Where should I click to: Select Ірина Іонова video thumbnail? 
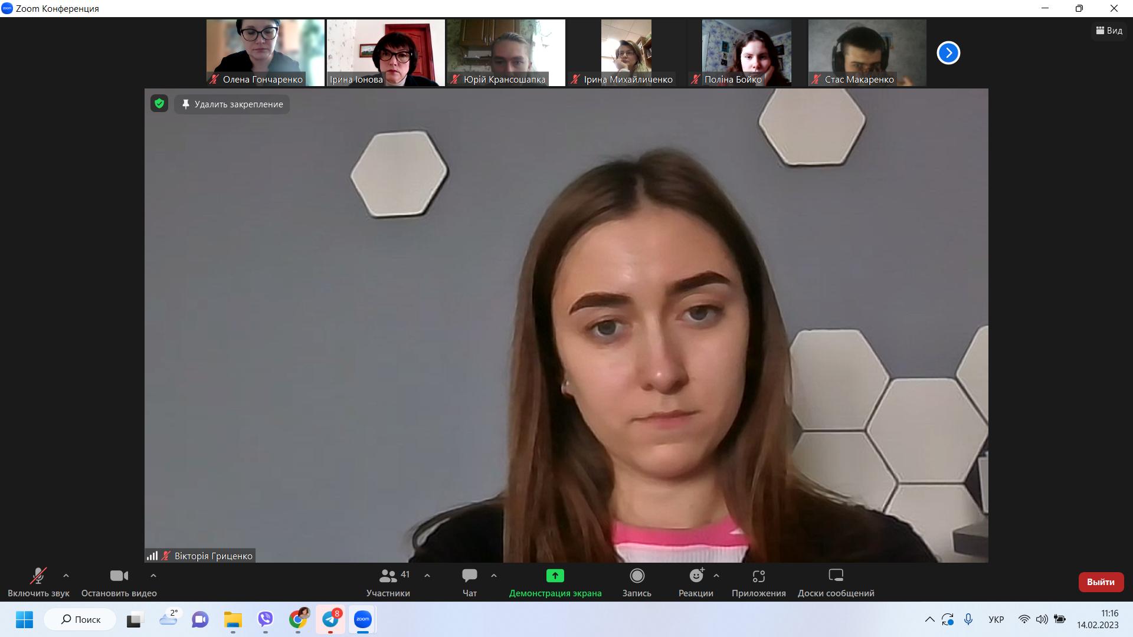[386, 52]
